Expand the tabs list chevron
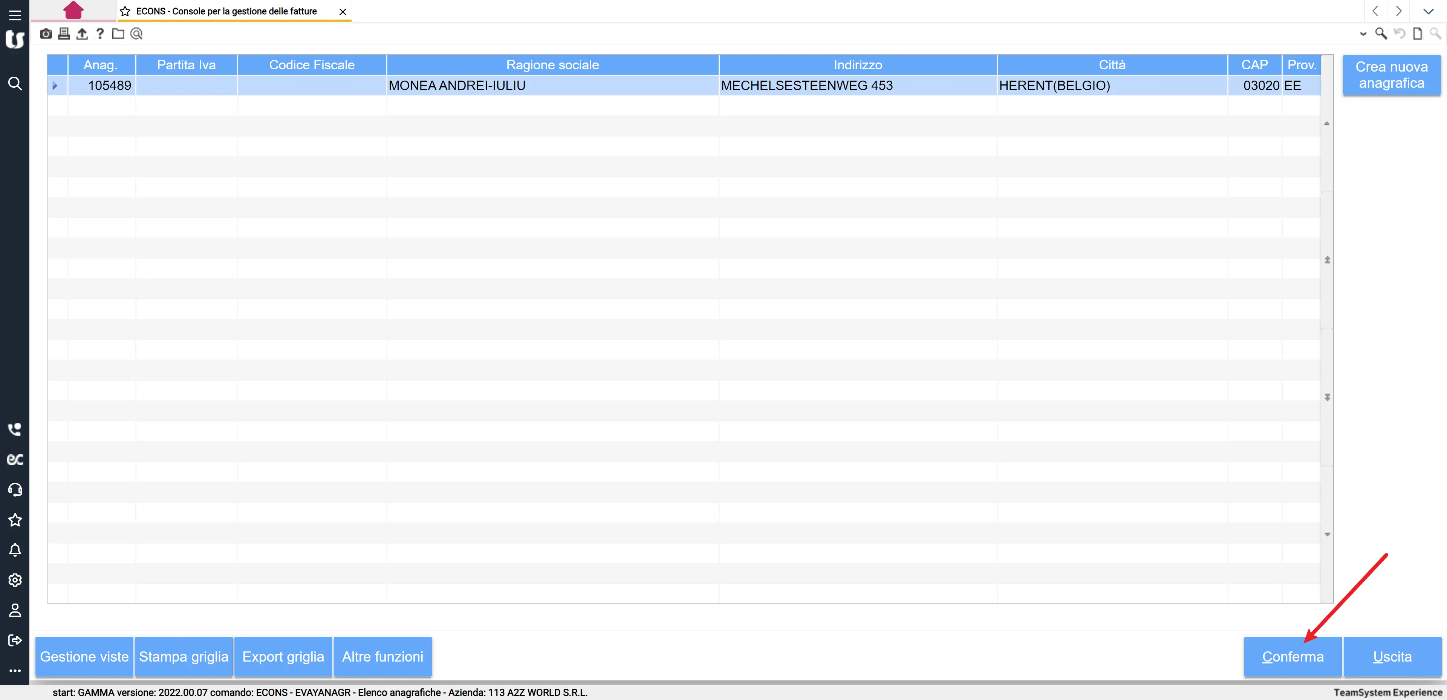Image resolution: width=1447 pixels, height=700 pixels. coord(1428,11)
